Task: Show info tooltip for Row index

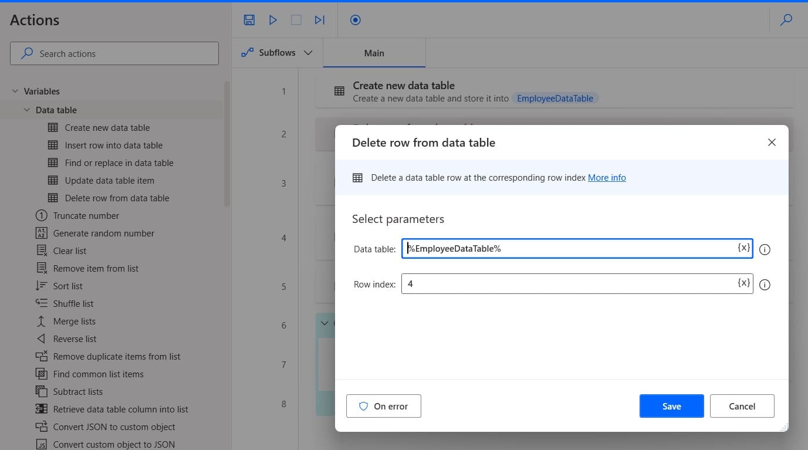Action: pos(765,285)
